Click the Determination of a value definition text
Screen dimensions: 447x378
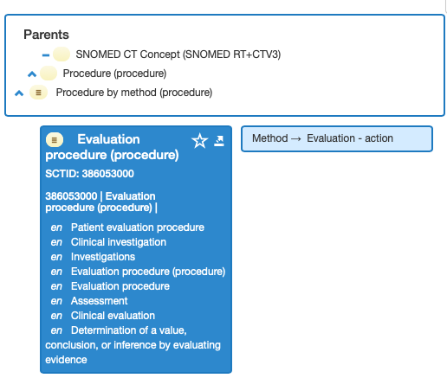coord(133,345)
